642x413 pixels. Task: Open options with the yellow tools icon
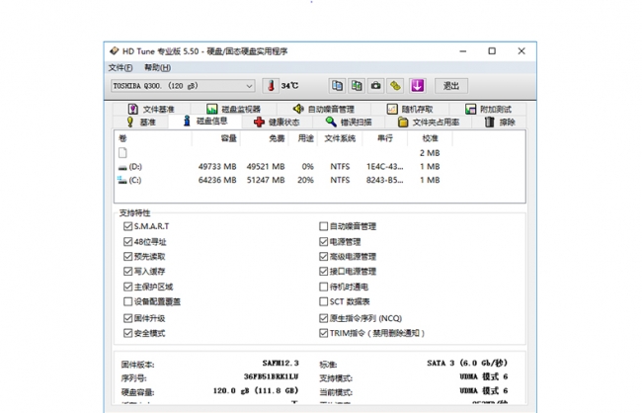(x=395, y=86)
